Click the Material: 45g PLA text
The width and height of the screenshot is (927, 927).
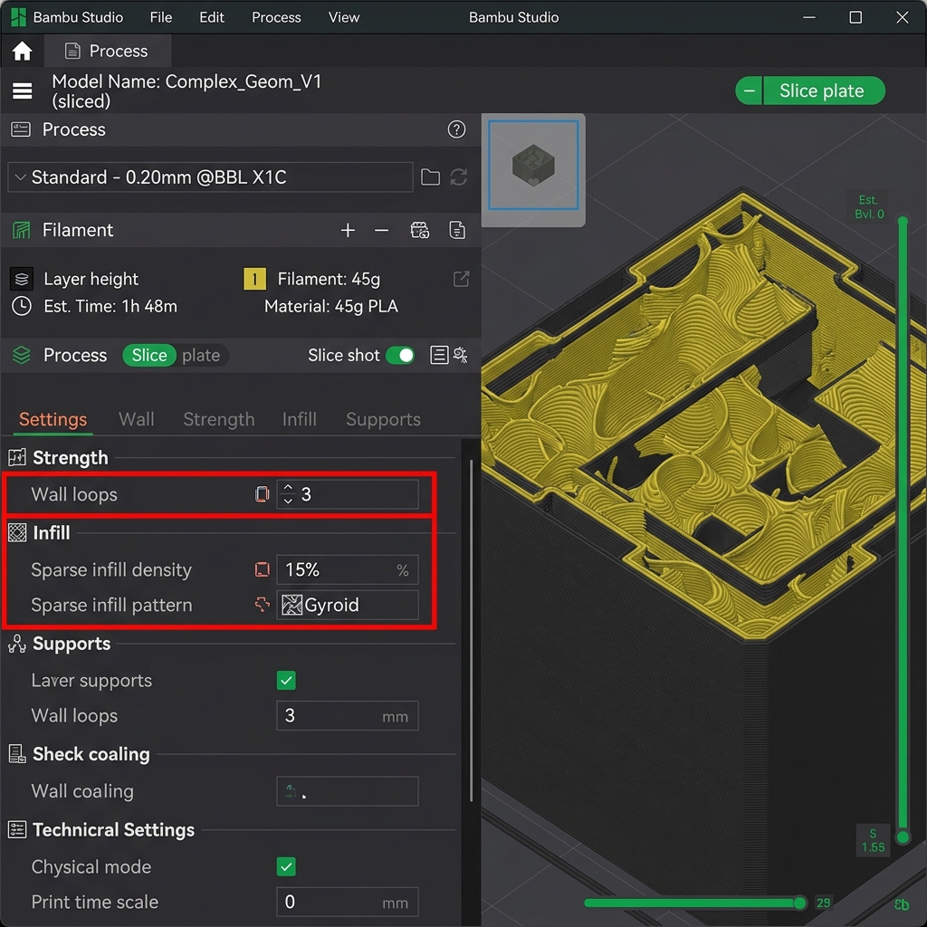331,306
